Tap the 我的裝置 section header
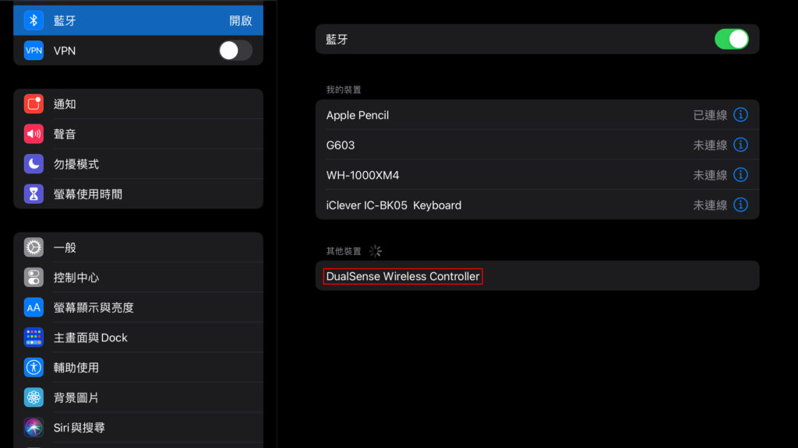798x448 pixels. point(344,90)
